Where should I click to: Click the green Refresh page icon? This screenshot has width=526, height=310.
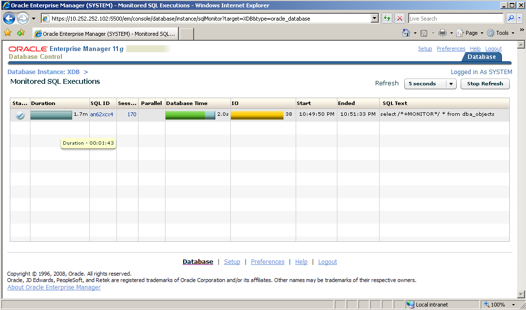pyautogui.click(x=387, y=19)
